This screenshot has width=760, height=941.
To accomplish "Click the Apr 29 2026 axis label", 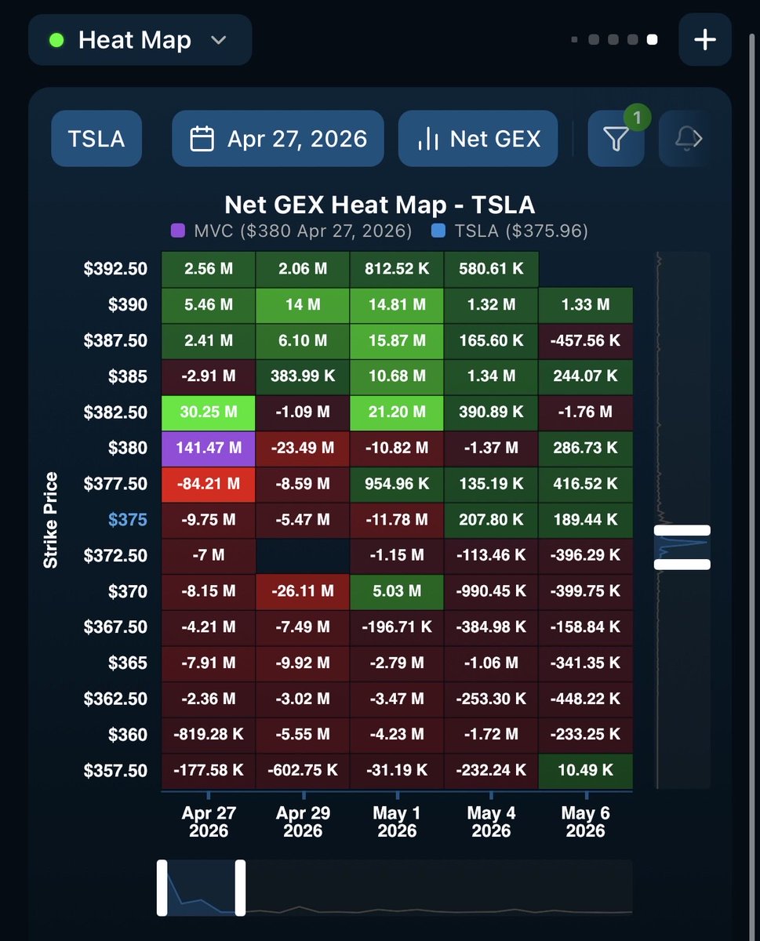I will pos(303,822).
